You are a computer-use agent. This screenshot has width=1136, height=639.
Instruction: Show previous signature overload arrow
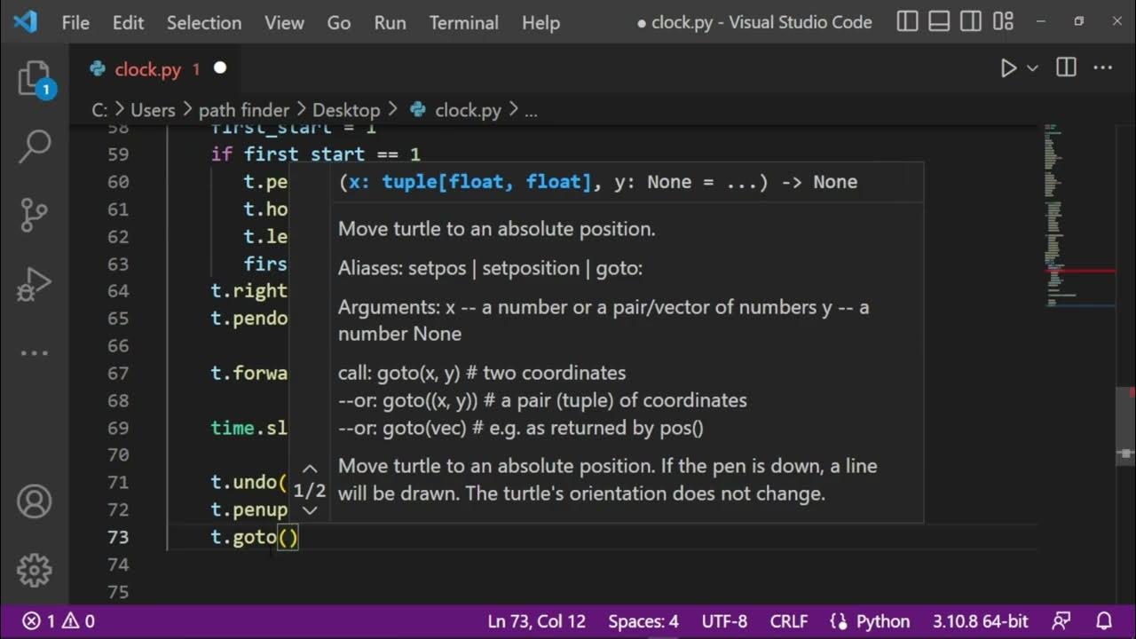coord(310,469)
